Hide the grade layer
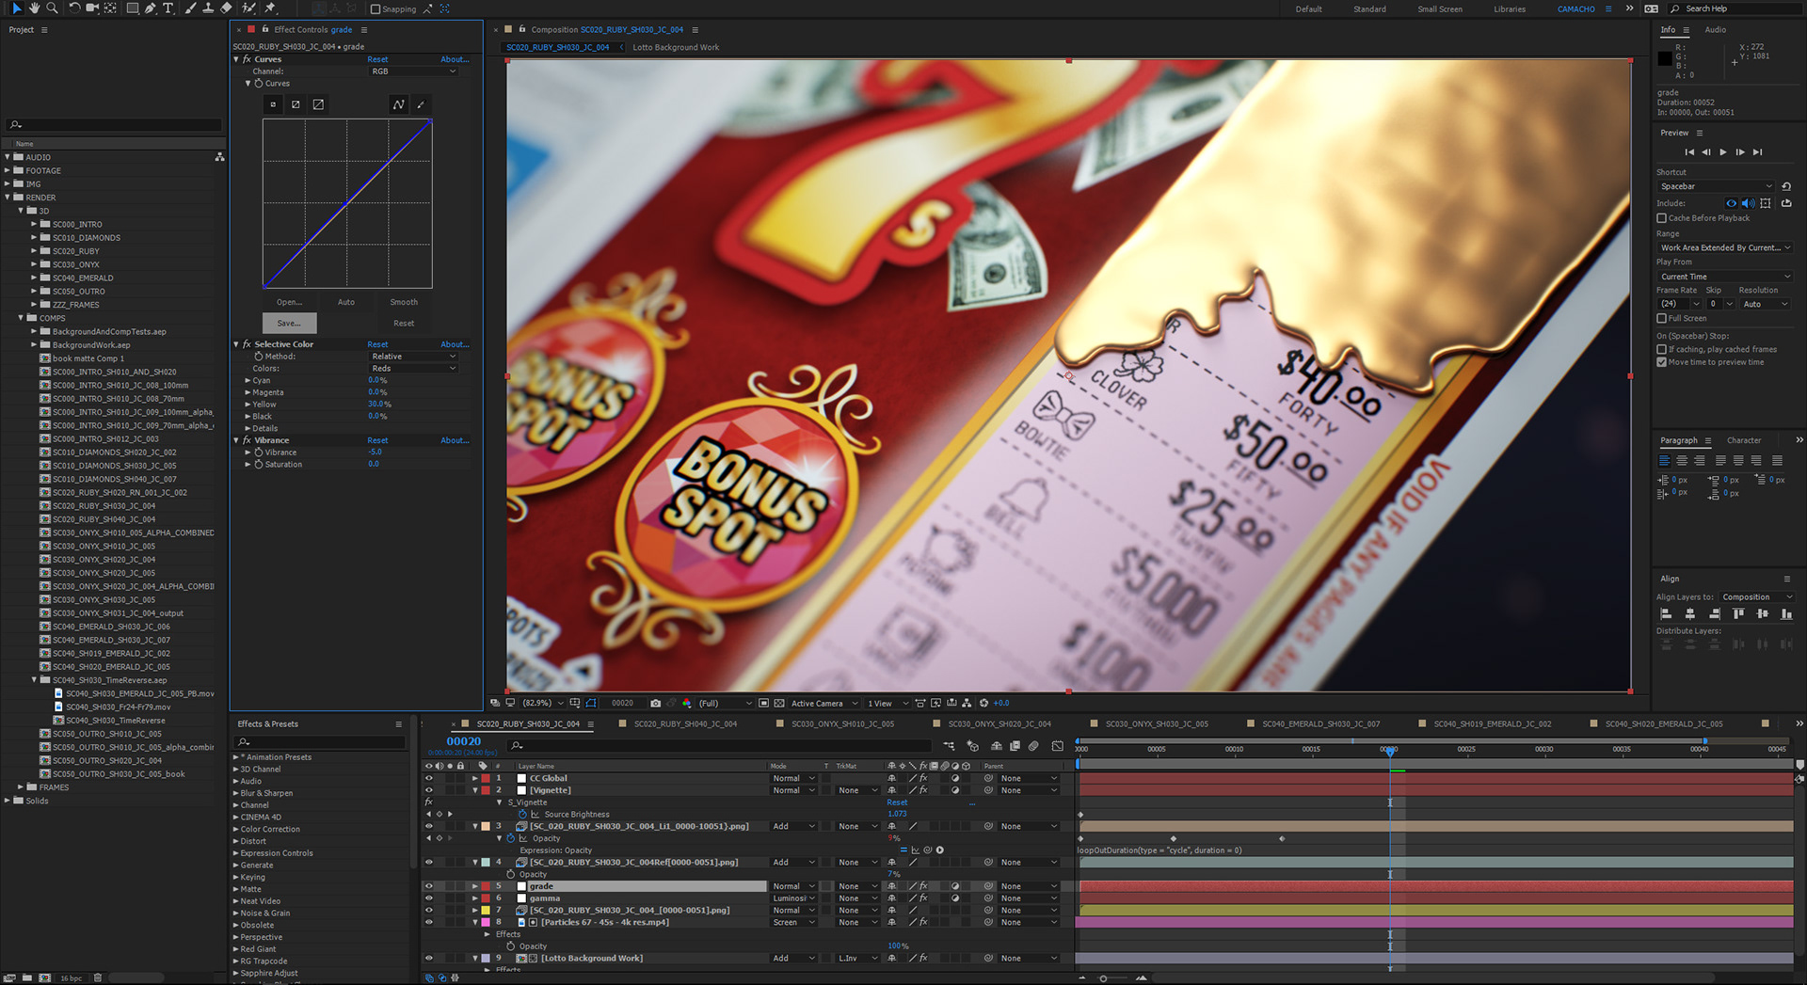This screenshot has height=985, width=1807. pos(429,886)
